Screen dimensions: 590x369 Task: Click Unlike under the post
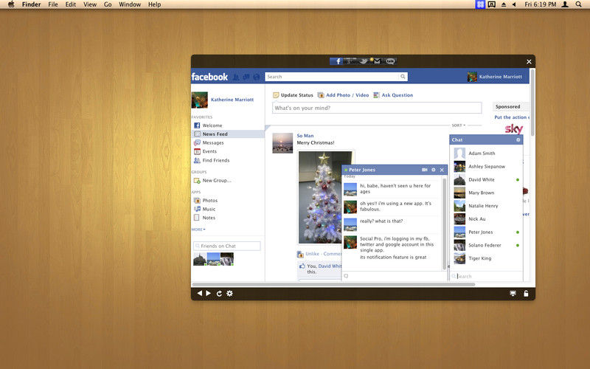point(312,254)
